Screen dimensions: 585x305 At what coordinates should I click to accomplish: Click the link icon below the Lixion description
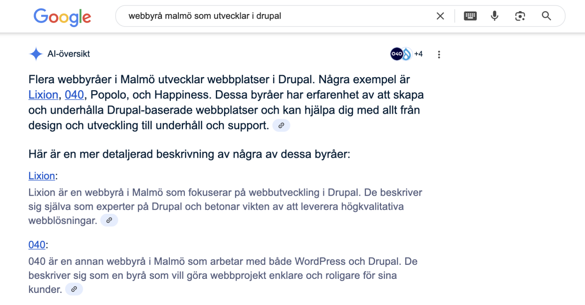[109, 220]
